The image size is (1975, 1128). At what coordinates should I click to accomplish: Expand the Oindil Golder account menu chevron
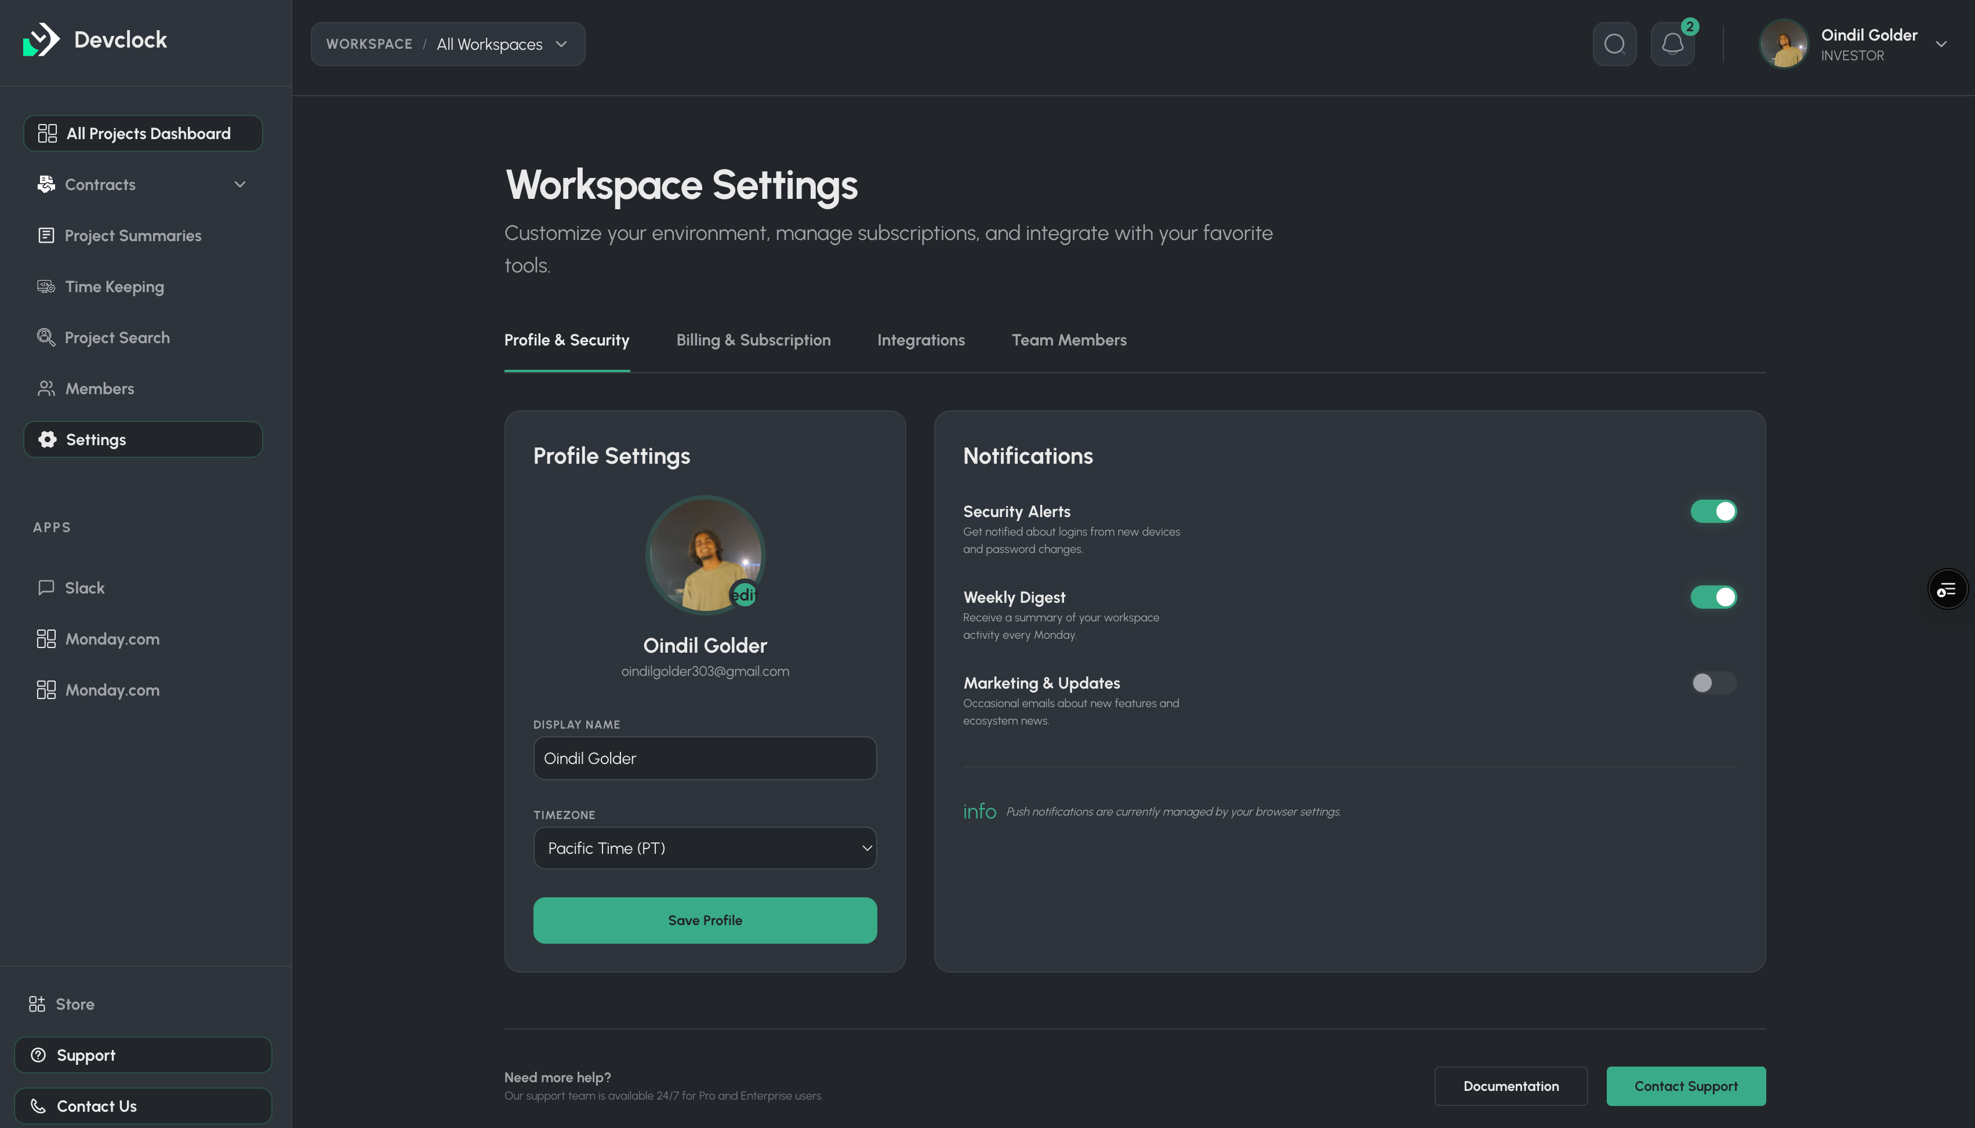click(1941, 44)
